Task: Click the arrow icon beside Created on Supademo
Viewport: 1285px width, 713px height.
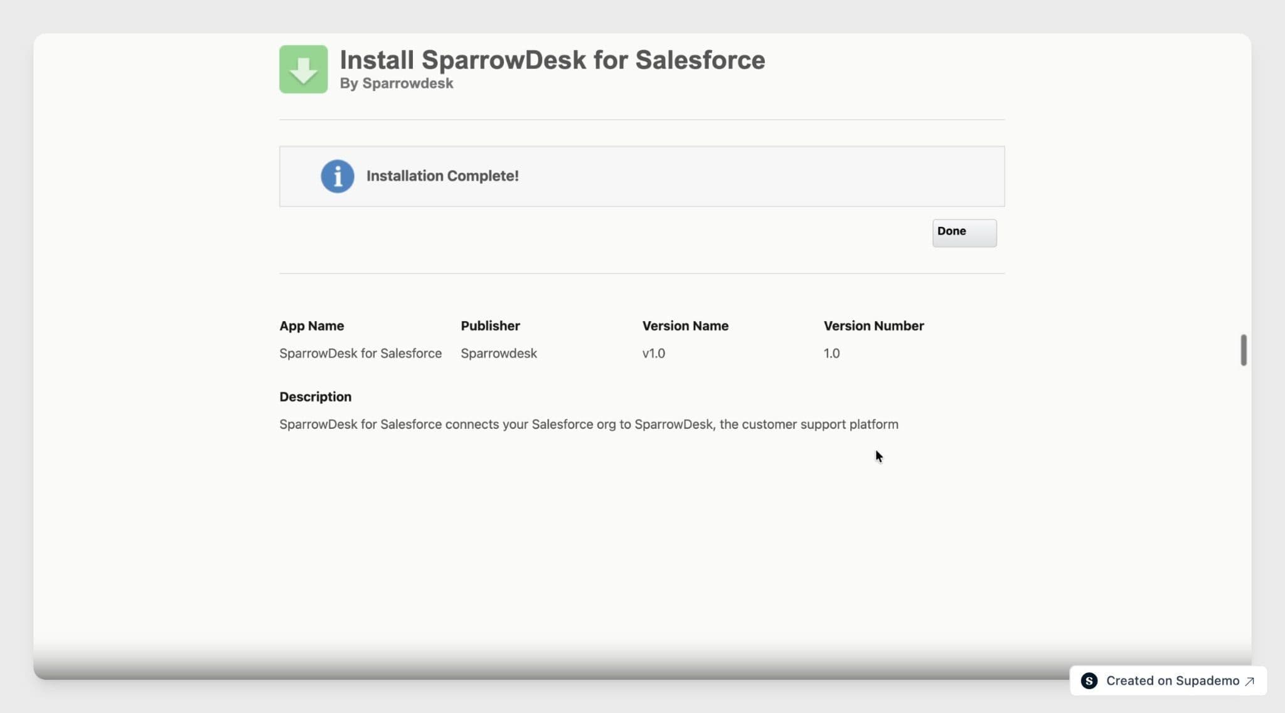Action: pos(1250,681)
